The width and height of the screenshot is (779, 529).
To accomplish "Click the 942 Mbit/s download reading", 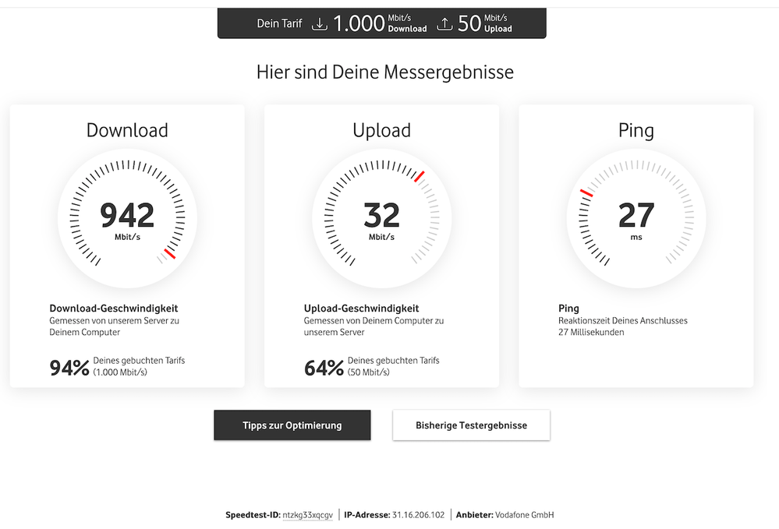I will coord(127,215).
